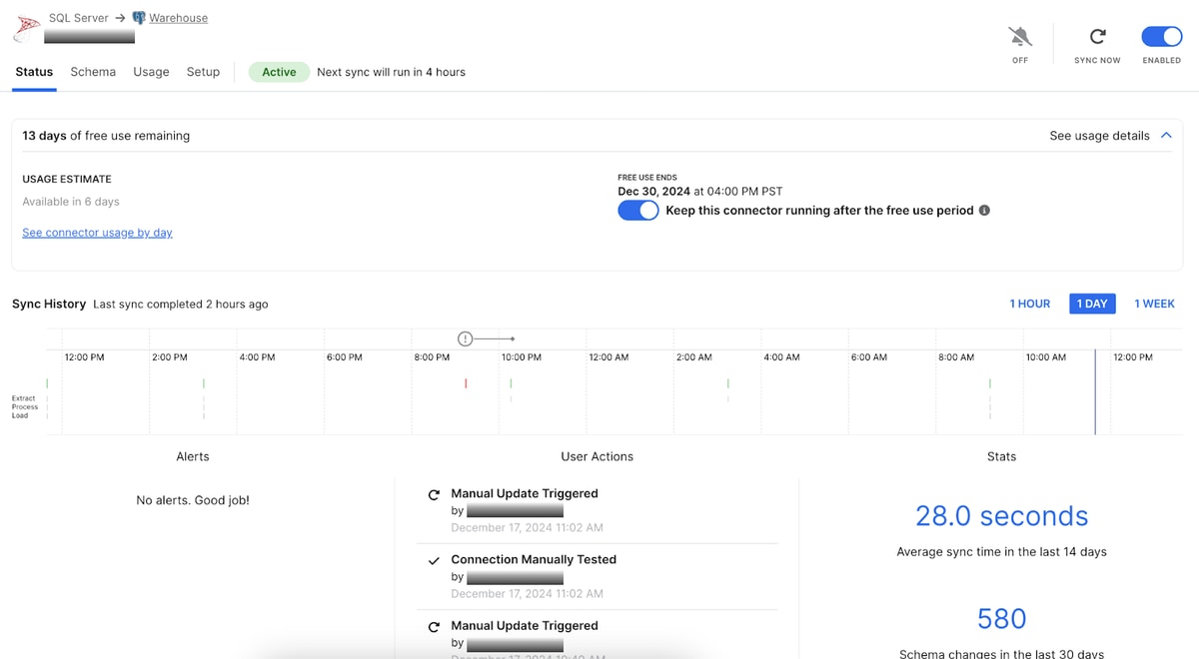The height and width of the screenshot is (659, 1199).
Task: Click the green sync marker near 9 AM
Action: click(x=990, y=383)
